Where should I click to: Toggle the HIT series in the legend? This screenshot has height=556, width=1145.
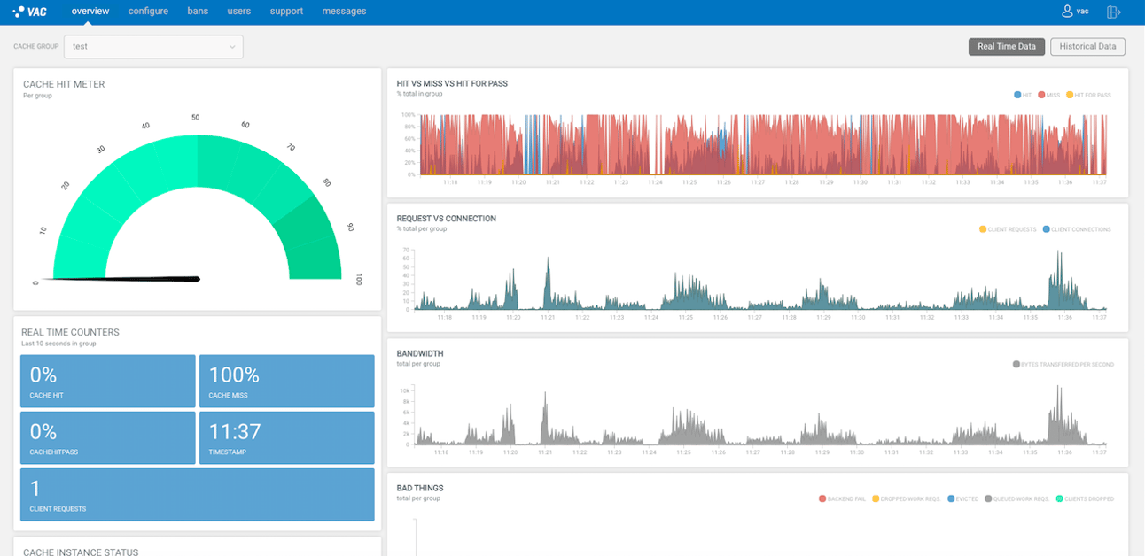click(x=1023, y=95)
